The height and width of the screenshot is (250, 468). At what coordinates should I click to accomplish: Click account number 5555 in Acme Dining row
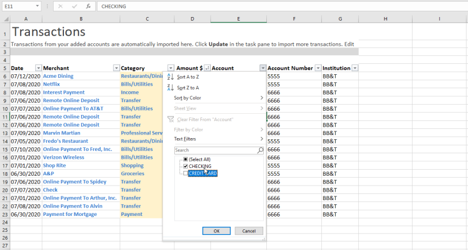coord(274,76)
